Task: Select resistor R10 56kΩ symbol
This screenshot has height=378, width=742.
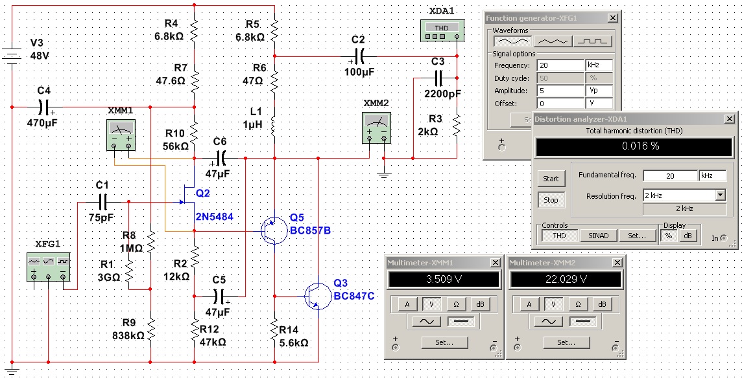Action: click(x=194, y=133)
